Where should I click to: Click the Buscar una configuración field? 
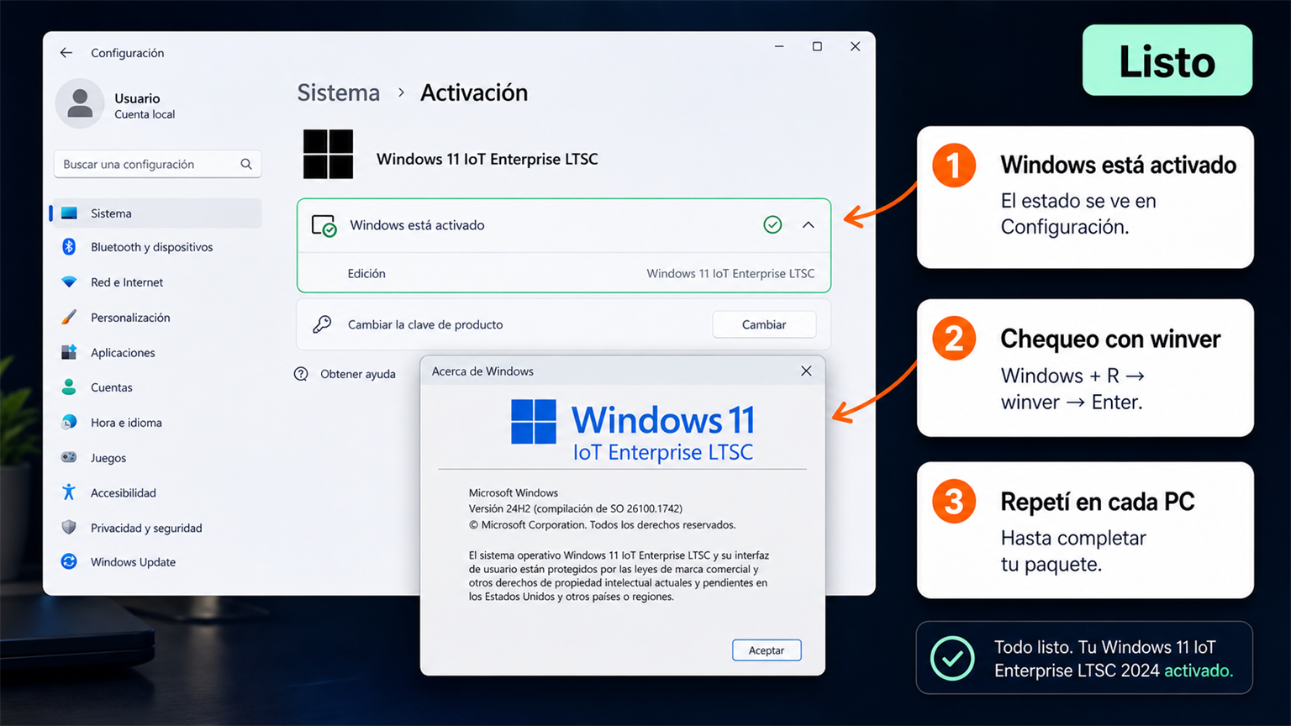[x=157, y=164]
